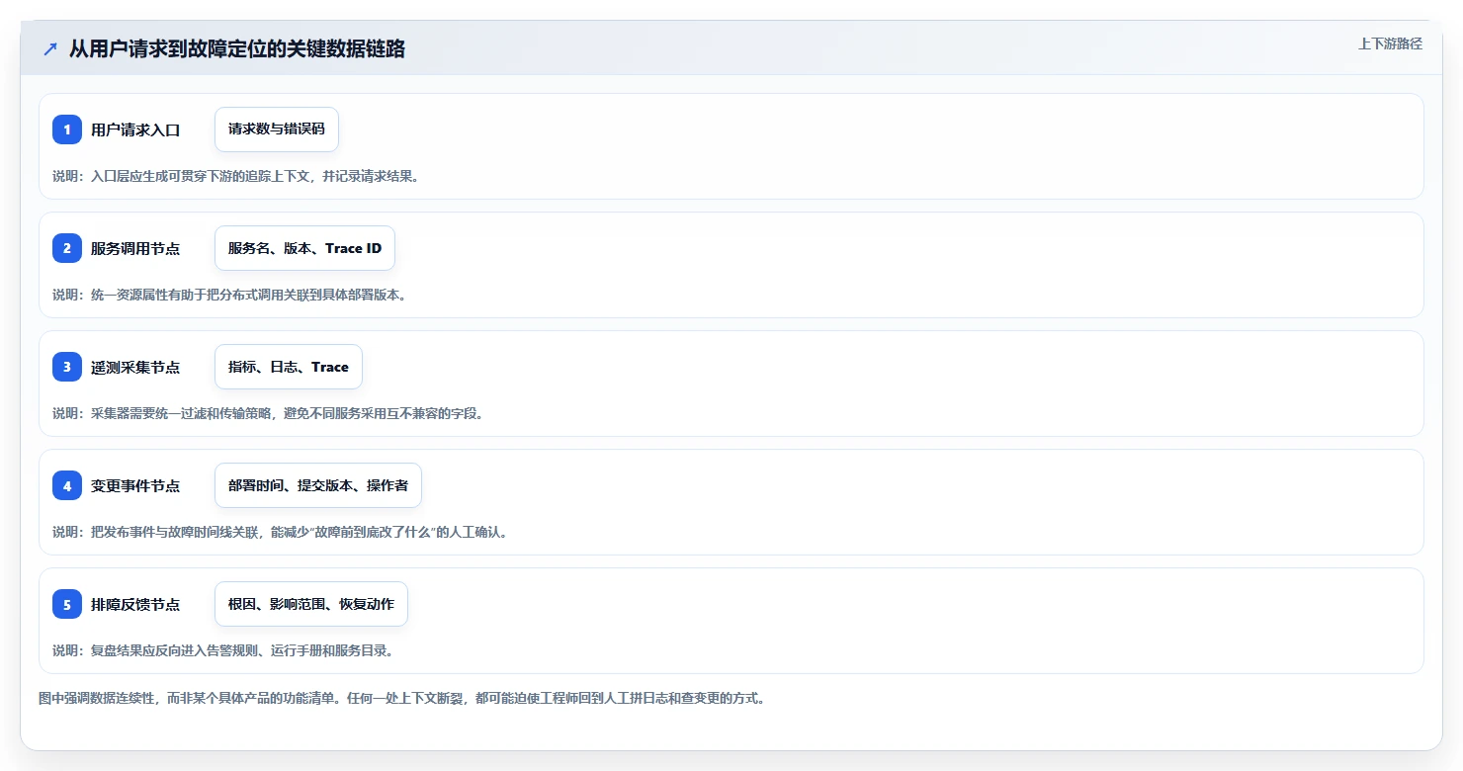Image resolution: width=1463 pixels, height=771 pixels.
Task: Click the description starting 入口层应生成可贯穿下游
Action: pyautogui.click(x=235, y=176)
